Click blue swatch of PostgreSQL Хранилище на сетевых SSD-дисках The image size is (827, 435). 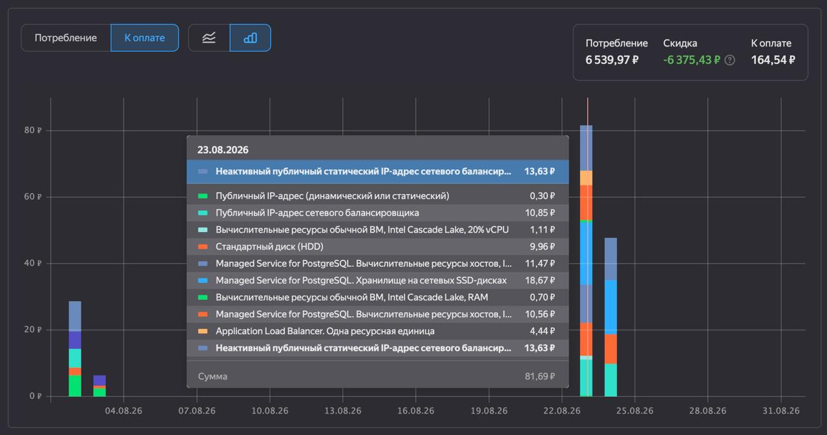(x=203, y=281)
